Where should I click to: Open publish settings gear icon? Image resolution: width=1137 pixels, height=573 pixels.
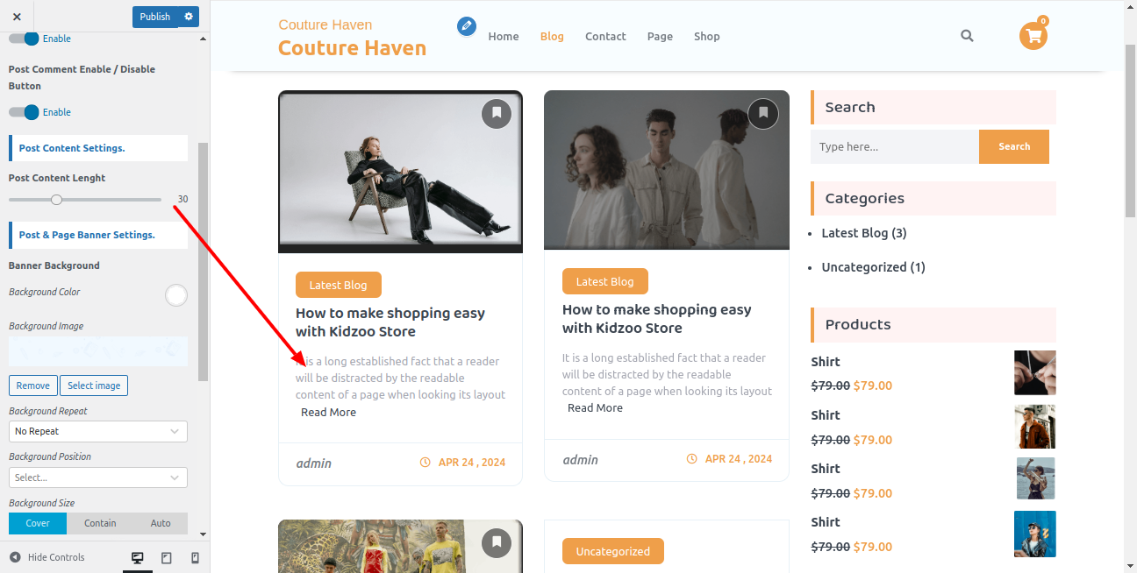tap(189, 17)
